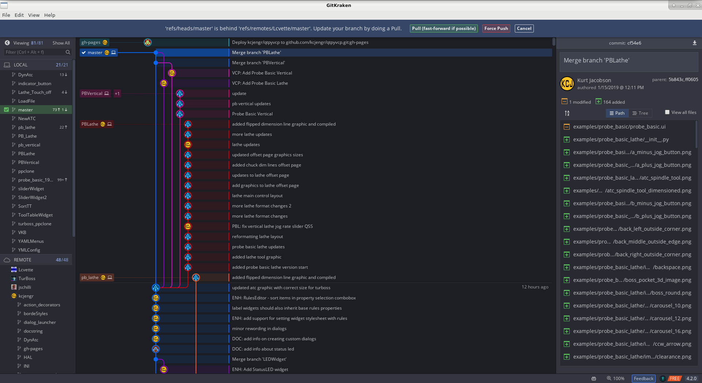Click graph node of pb_lathe's 'added flipped dimension' commit
Screen dimensions: 702x383
point(196,277)
